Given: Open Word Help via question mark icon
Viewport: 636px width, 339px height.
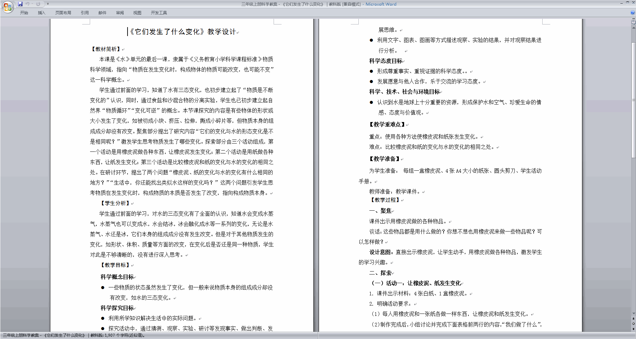Looking at the screenshot, I should [x=633, y=13].
